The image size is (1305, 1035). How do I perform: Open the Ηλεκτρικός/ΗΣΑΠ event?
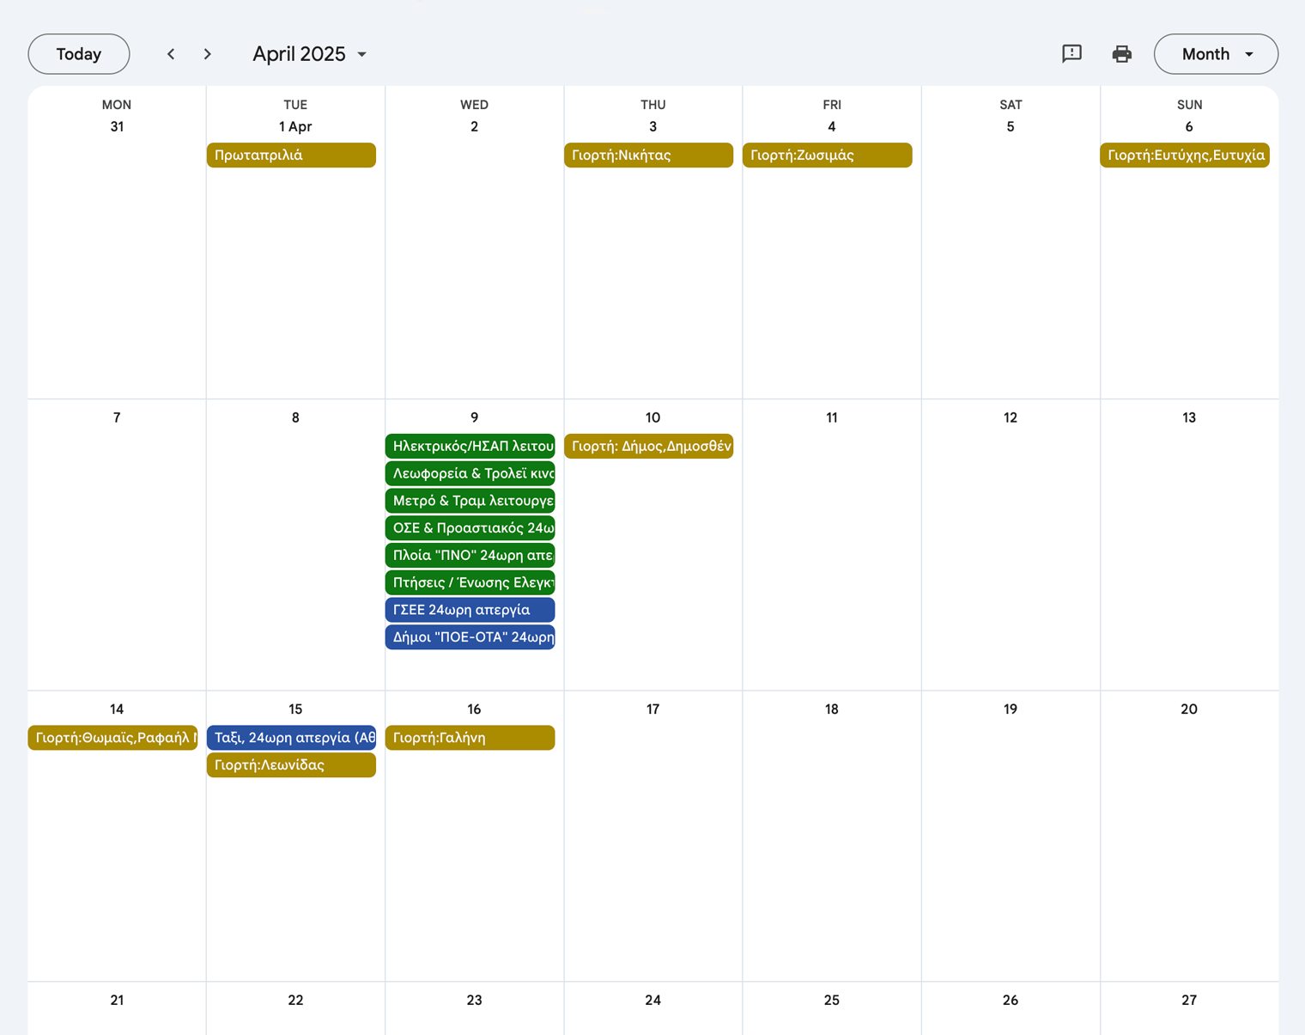[x=470, y=447]
